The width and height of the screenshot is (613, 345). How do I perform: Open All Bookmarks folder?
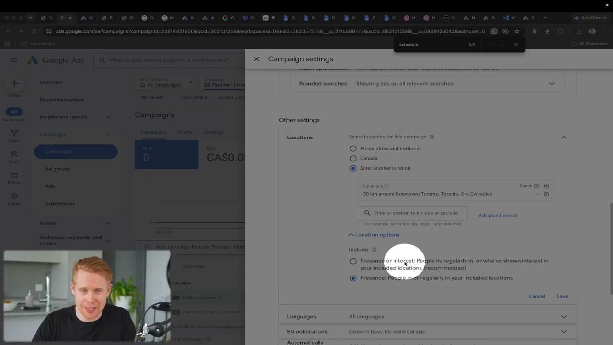pos(589,44)
